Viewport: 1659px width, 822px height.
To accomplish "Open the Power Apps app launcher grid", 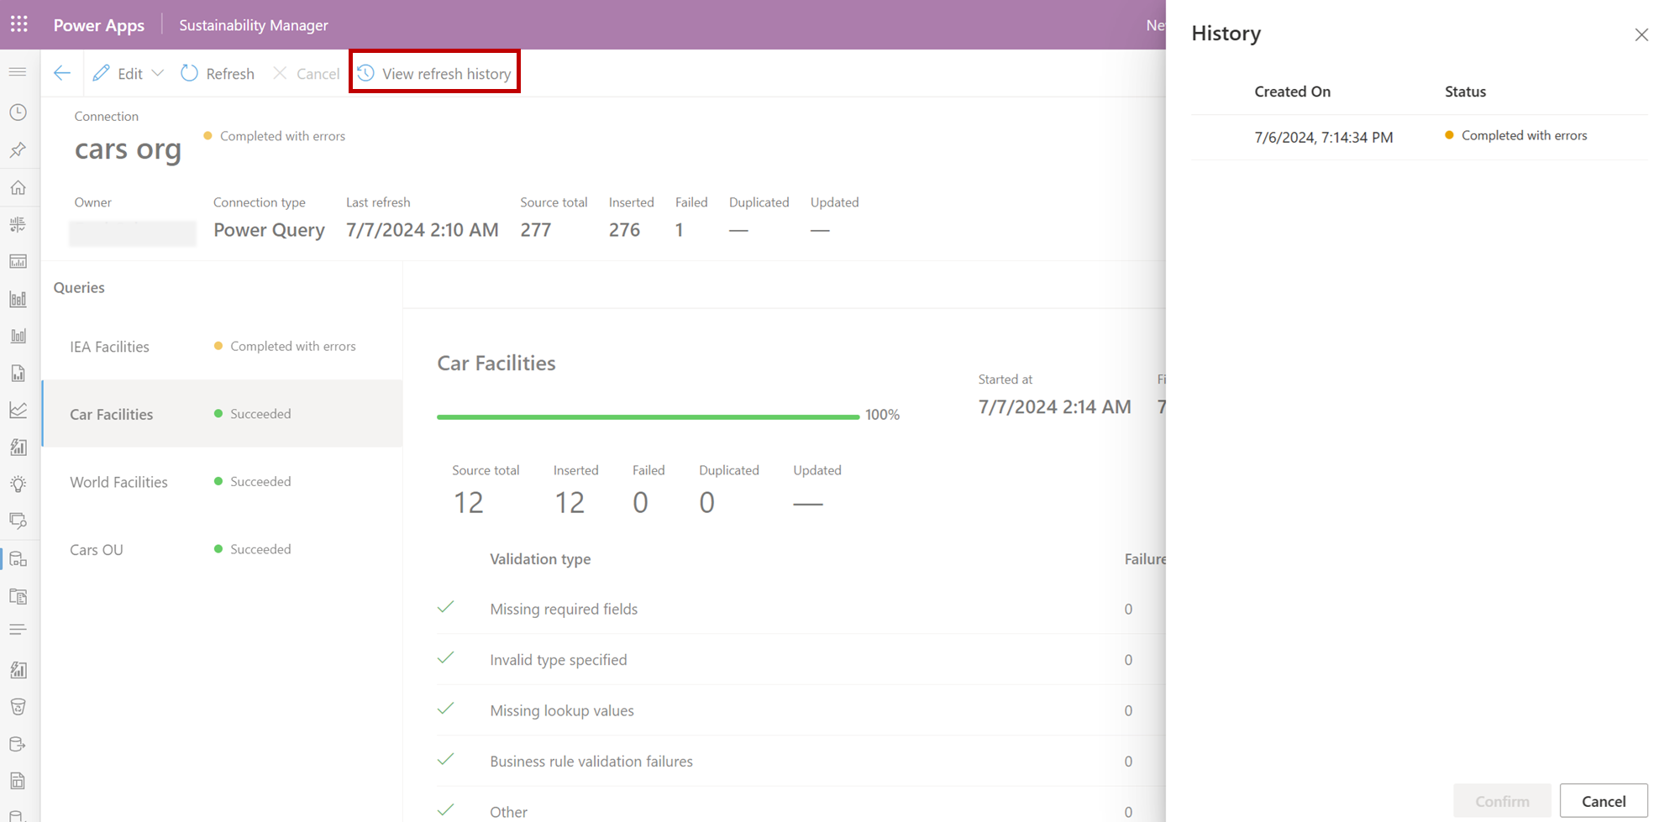I will (x=19, y=24).
